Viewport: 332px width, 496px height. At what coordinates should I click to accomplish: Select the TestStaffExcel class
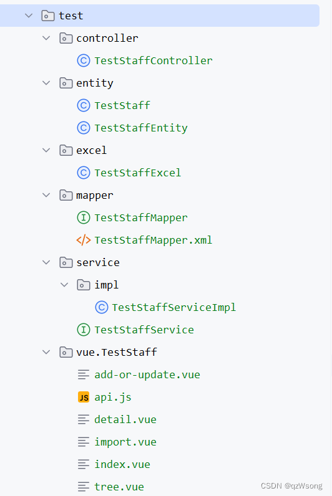(x=138, y=173)
